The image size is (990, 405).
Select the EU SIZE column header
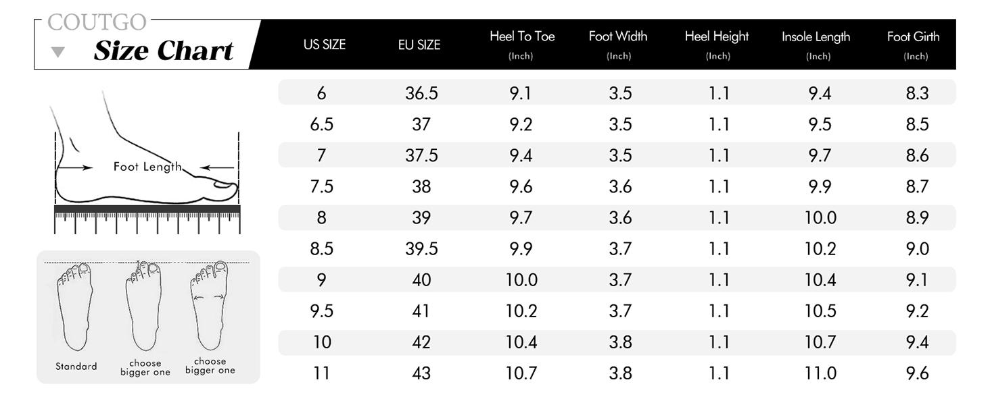pyautogui.click(x=419, y=45)
